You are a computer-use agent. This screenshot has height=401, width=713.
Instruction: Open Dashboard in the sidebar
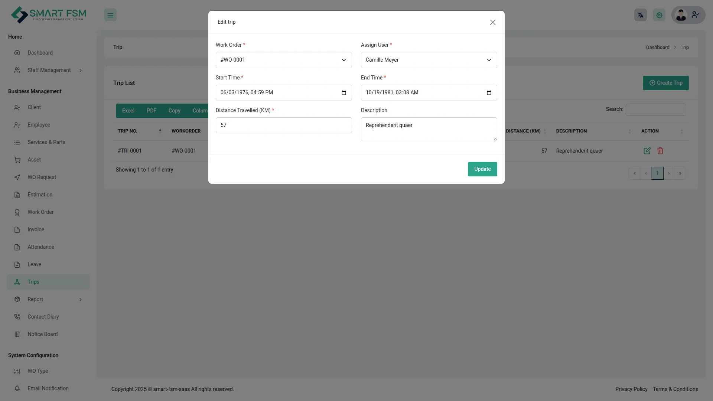click(40, 53)
